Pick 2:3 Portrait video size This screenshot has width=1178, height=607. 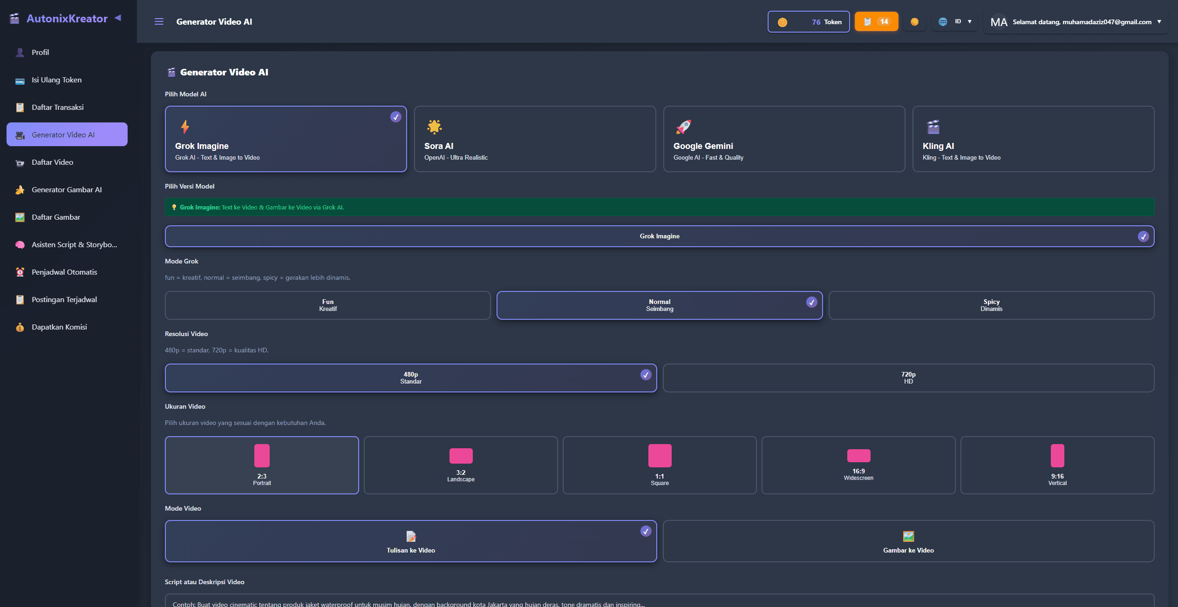tap(262, 465)
